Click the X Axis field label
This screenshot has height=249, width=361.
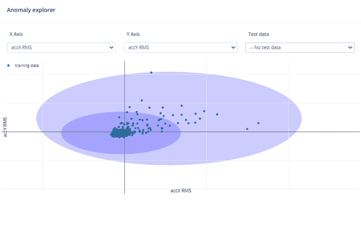click(16, 34)
